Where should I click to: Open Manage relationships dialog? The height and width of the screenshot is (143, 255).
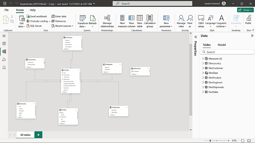point(107,21)
